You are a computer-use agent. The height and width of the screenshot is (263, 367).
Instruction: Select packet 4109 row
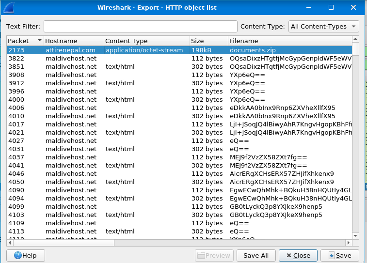tap(179, 223)
